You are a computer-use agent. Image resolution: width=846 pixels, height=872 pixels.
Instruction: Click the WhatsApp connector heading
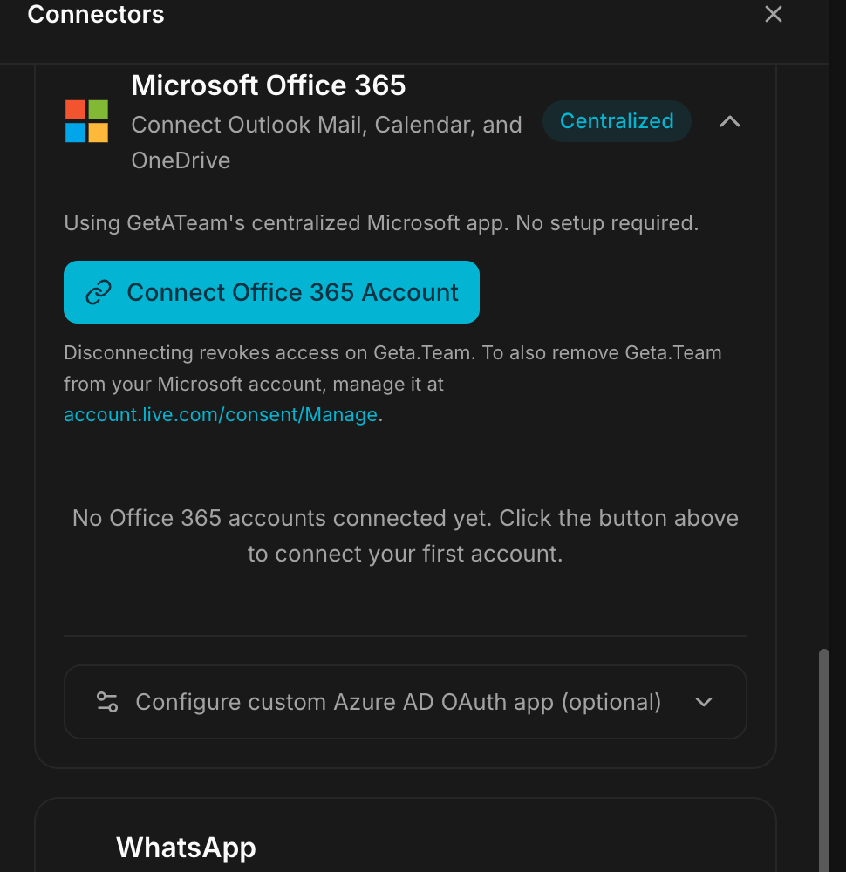click(x=186, y=848)
